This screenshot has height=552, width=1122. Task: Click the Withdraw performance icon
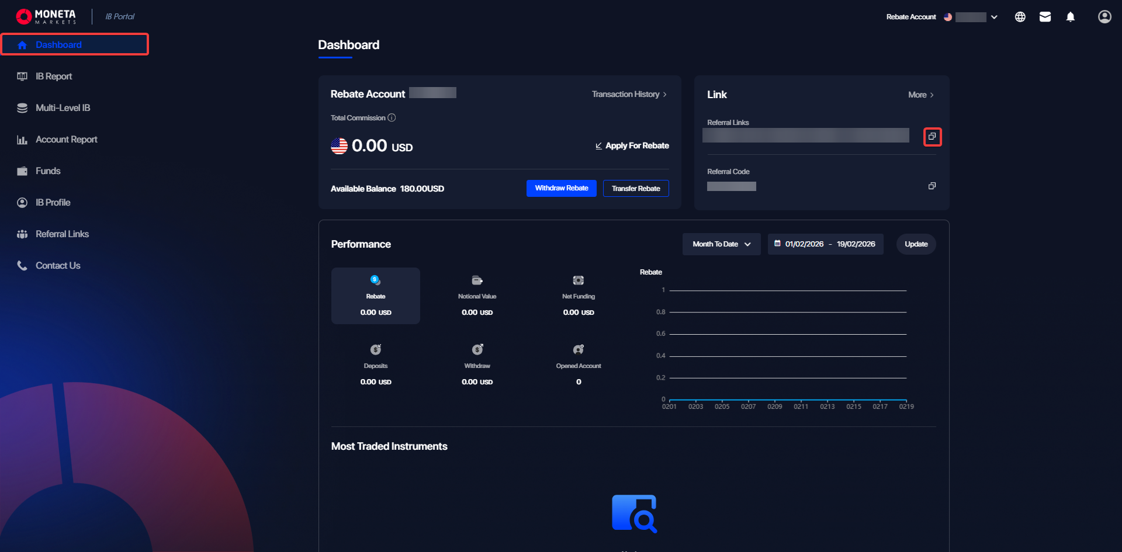[x=477, y=349]
